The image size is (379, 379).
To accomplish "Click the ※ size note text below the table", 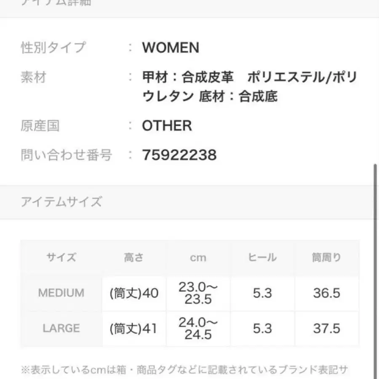I will tap(185, 370).
